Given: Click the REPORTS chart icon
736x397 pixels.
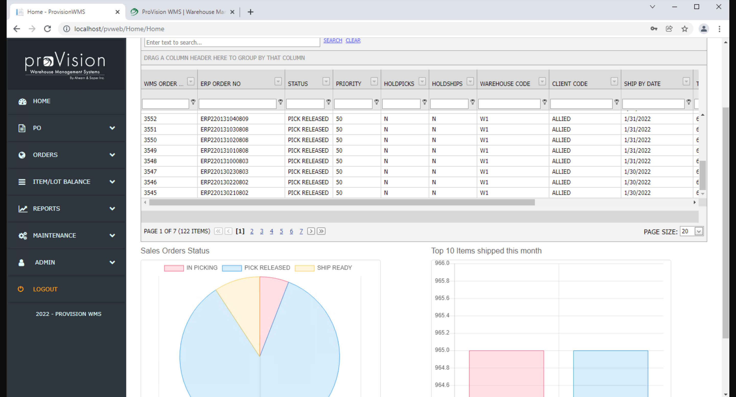Looking at the screenshot, I should [22, 209].
